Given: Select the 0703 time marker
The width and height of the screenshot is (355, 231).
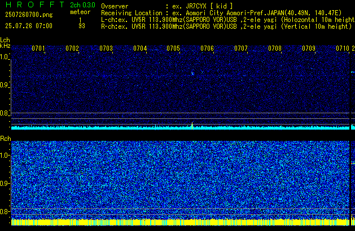Looking at the screenshot, I should click(106, 48).
